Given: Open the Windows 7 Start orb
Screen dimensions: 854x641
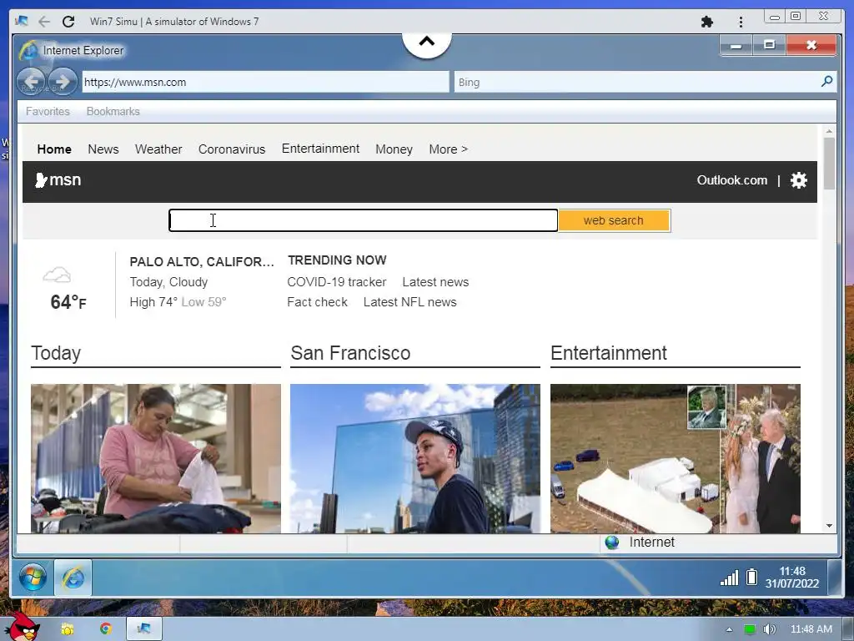Looking at the screenshot, I should click(33, 578).
